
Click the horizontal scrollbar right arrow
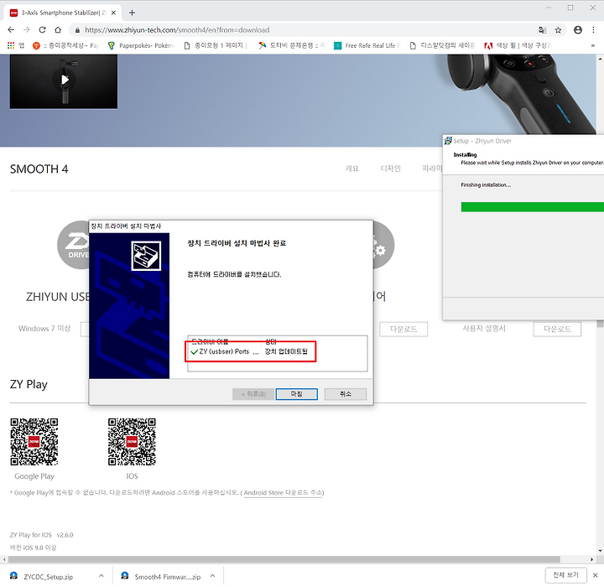pyautogui.click(x=592, y=559)
